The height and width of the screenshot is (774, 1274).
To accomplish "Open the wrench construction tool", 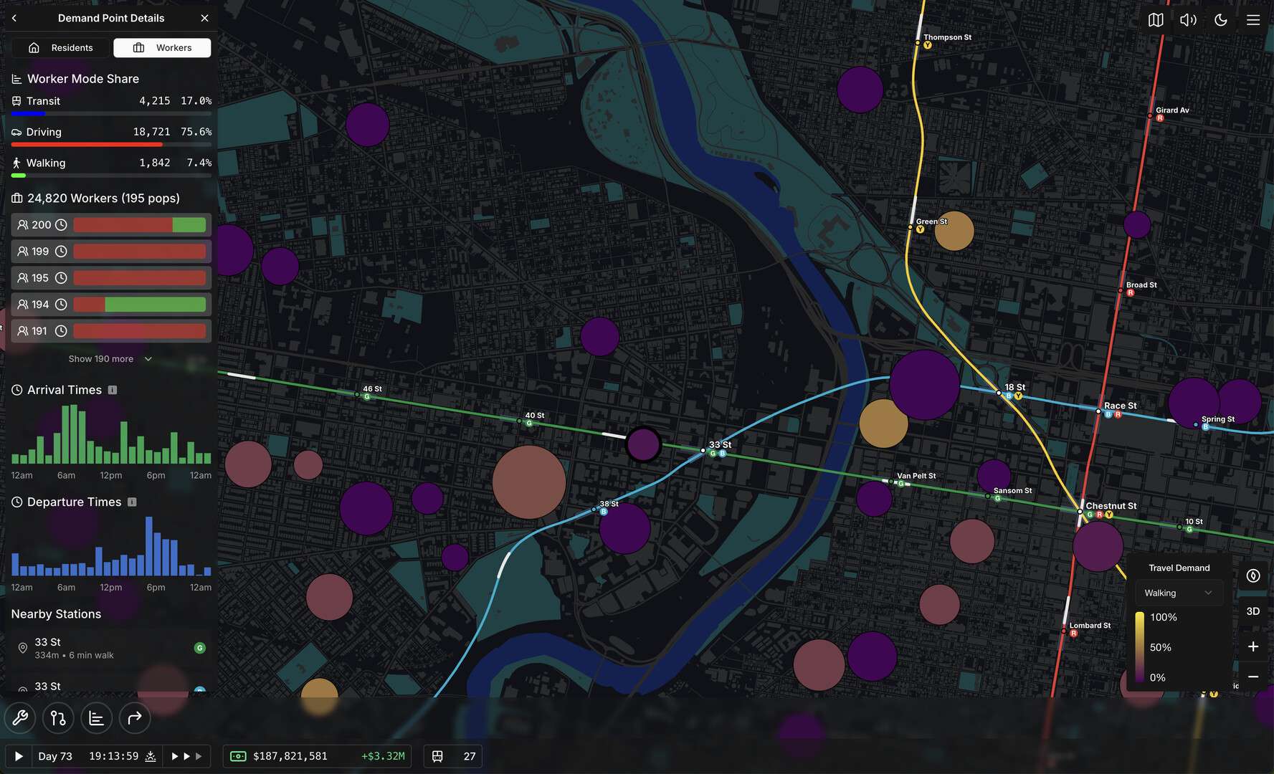I will (x=20, y=718).
